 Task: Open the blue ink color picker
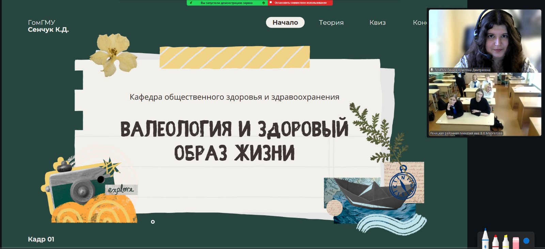[x=526, y=241]
